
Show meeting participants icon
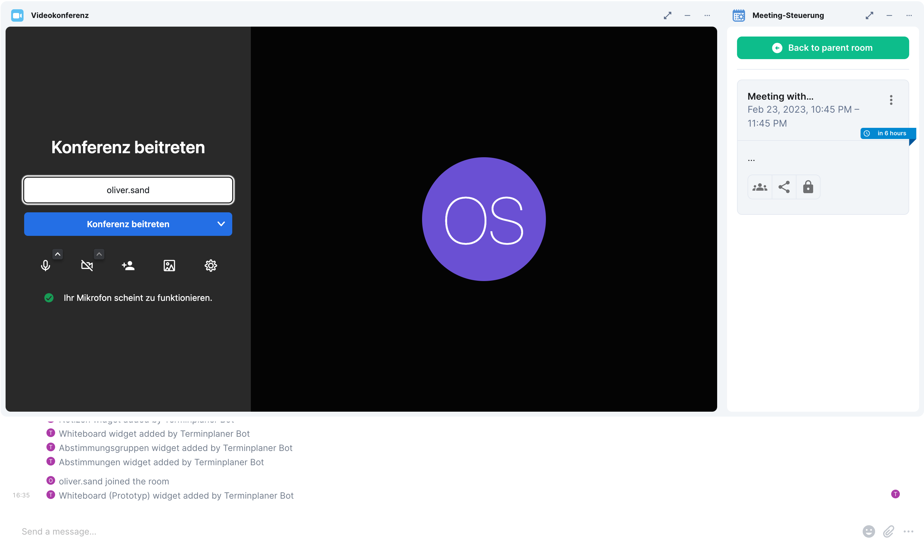point(760,187)
